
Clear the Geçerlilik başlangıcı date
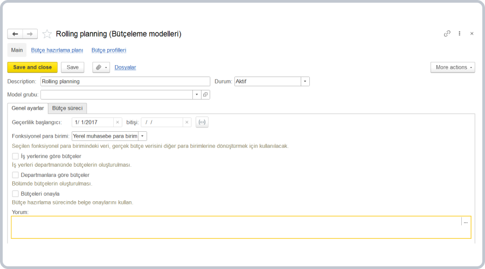click(x=117, y=122)
